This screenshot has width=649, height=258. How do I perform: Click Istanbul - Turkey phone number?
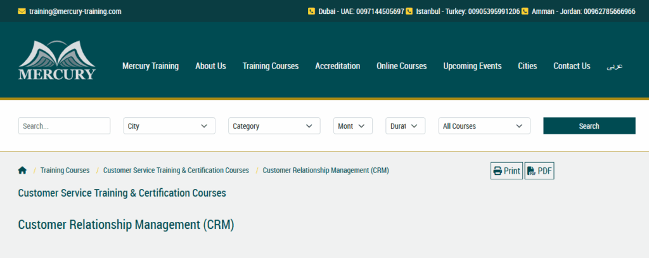click(468, 11)
